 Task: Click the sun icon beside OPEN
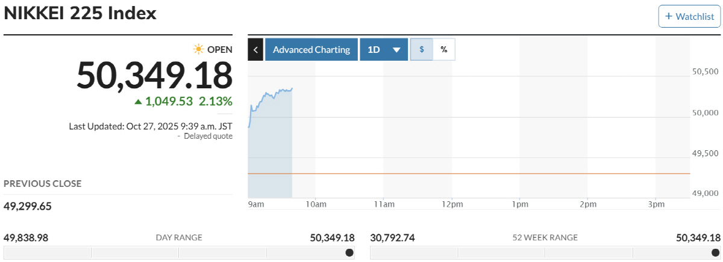[197, 49]
